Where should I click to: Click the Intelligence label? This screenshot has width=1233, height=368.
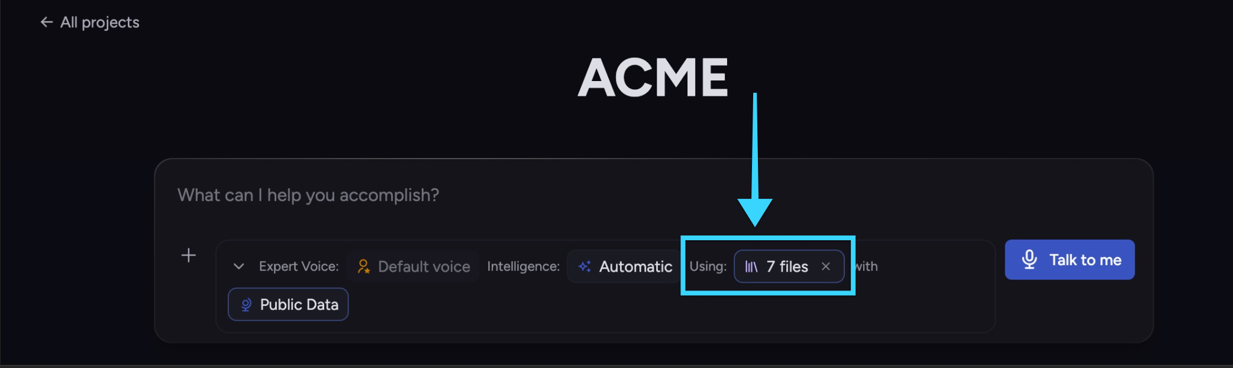[523, 266]
